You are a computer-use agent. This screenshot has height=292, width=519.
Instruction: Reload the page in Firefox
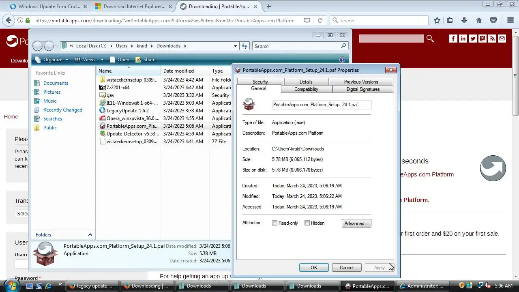(320, 20)
